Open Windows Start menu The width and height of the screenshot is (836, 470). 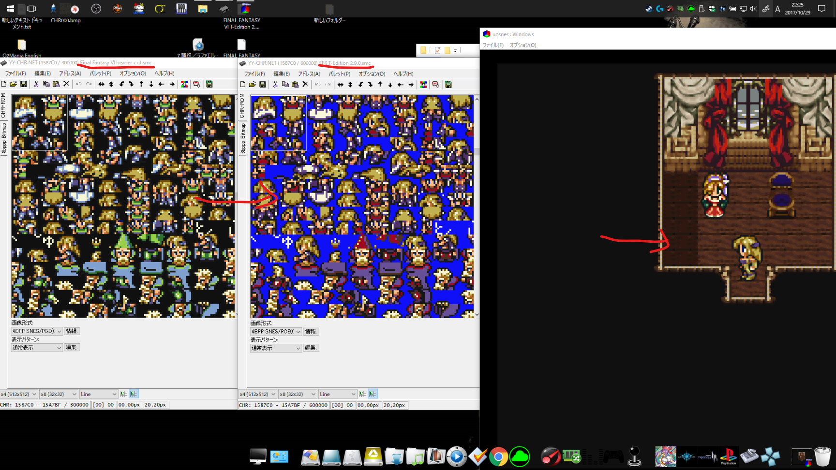10,9
